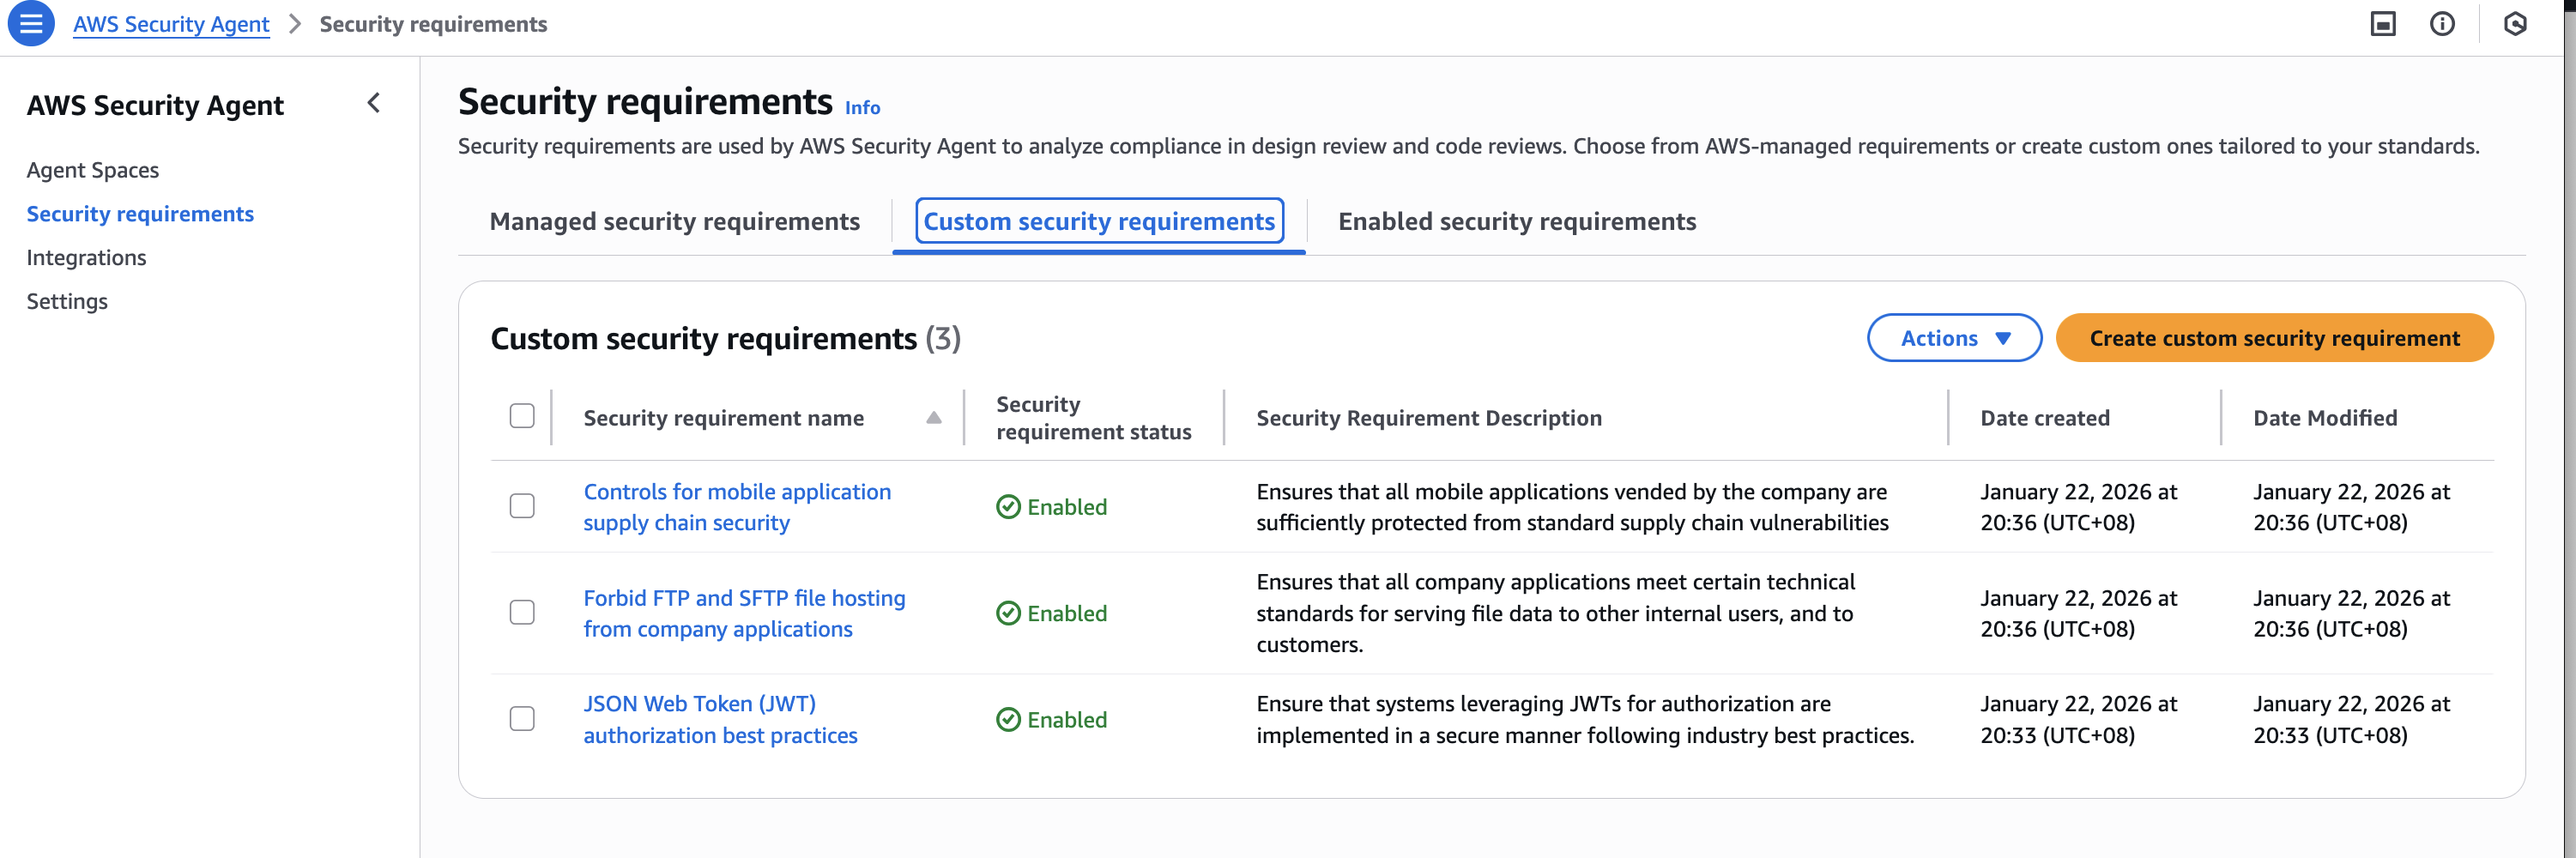Open the Enabled security requirements tab
2576x858 pixels.
point(1516,221)
